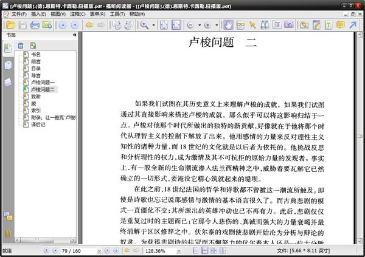Click the Open file folder icon
This screenshot has height=257, width=365.
9,25
